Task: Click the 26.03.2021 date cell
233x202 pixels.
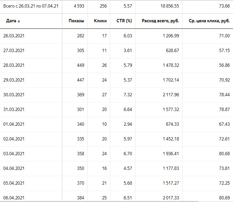Action: tap(13, 36)
